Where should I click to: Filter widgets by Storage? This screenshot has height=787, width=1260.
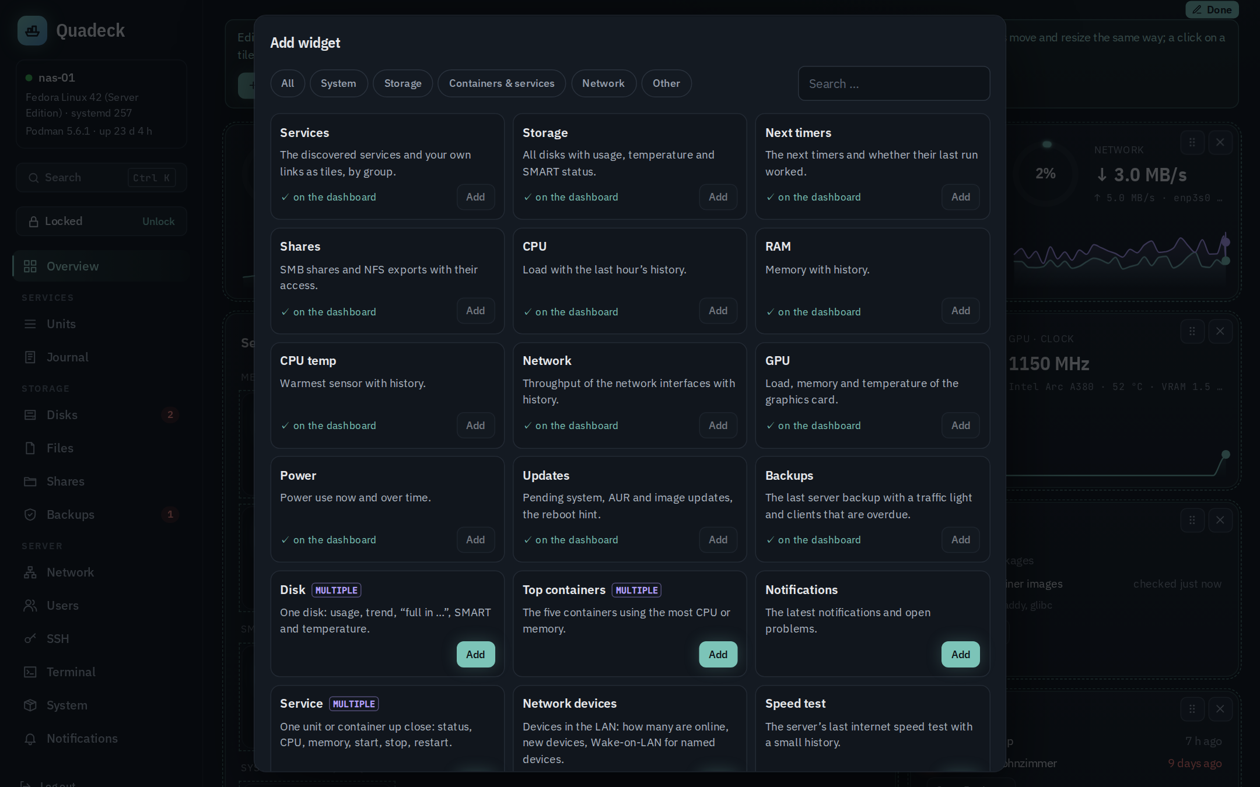[402, 83]
